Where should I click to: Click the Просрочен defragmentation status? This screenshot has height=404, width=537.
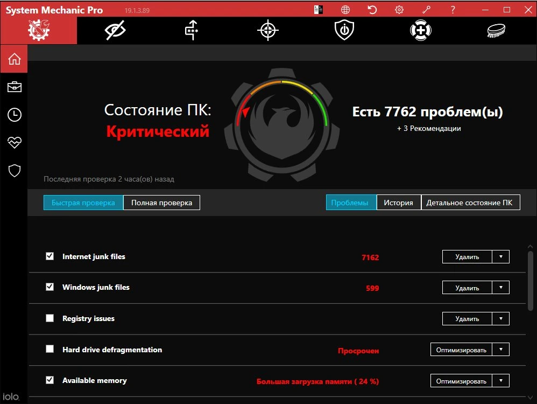[x=358, y=351]
